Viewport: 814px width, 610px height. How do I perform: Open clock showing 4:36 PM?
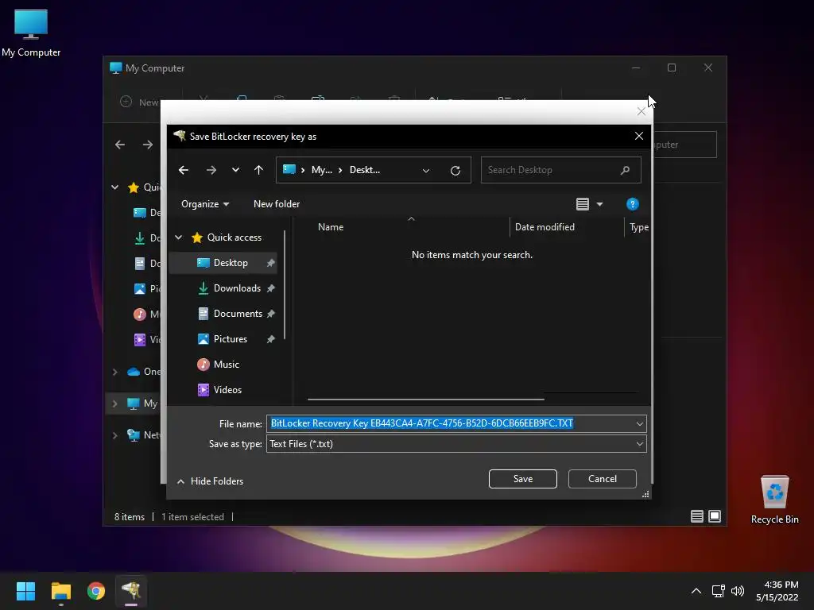(x=777, y=591)
